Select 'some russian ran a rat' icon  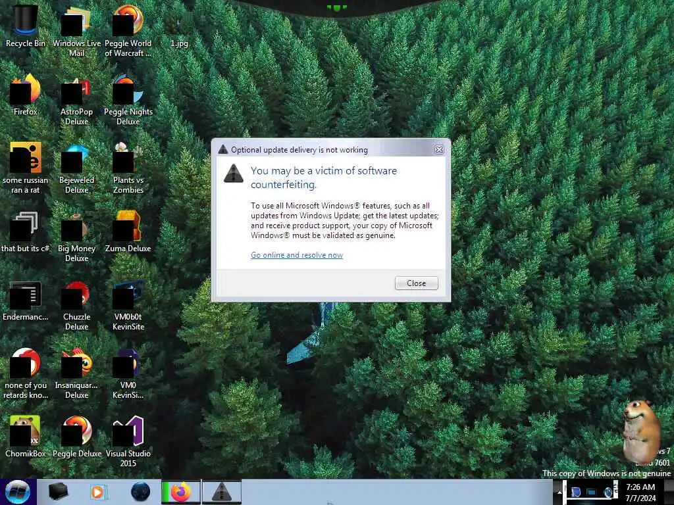(x=26, y=168)
